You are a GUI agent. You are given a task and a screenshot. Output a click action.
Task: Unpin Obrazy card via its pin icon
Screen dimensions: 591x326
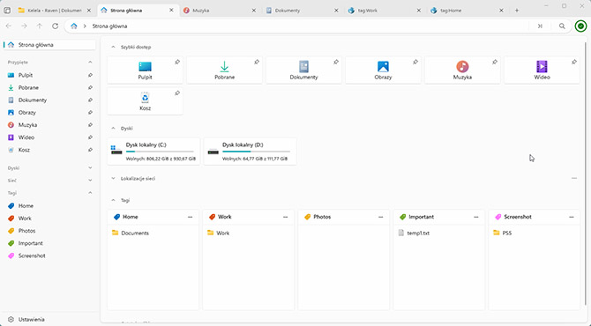[x=415, y=62]
